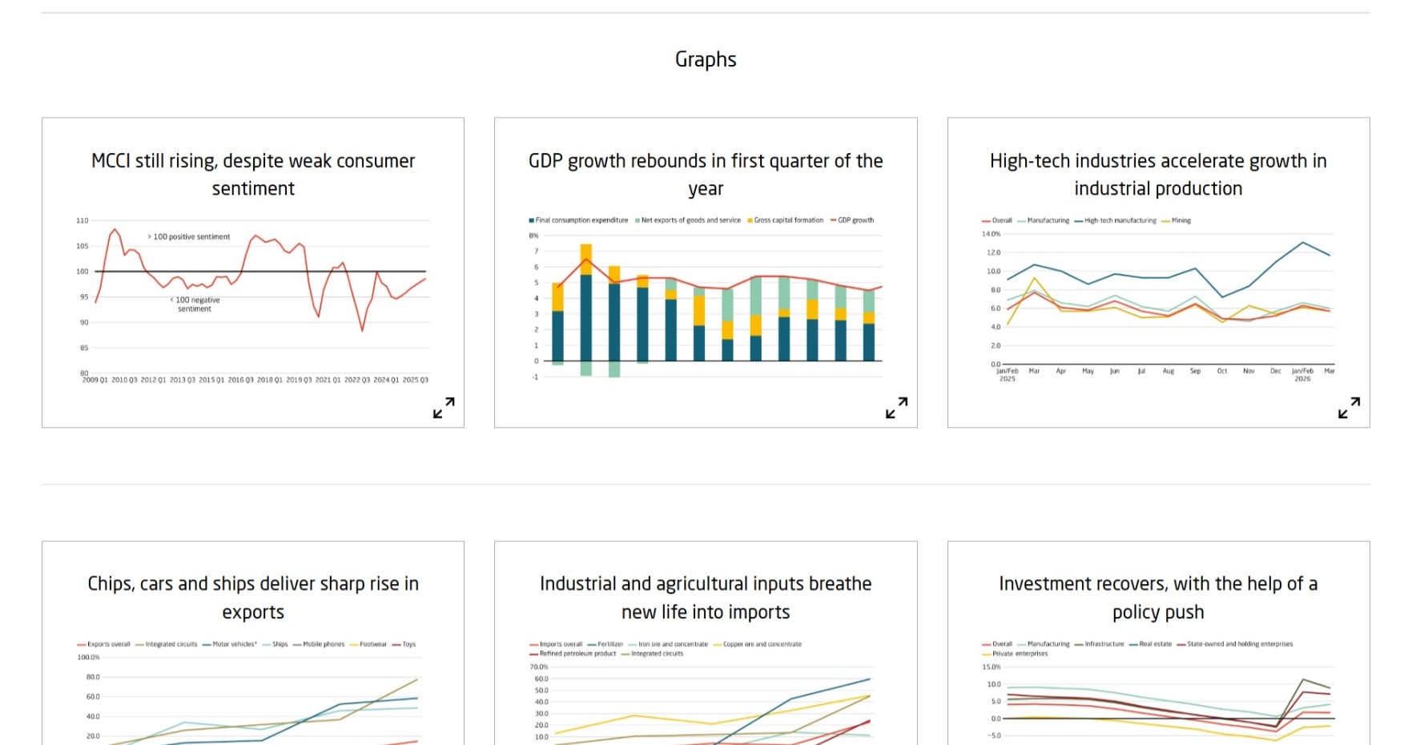Click 'Final consumption expenditure' legend swatch
This screenshot has height=745, width=1412.
coord(531,220)
